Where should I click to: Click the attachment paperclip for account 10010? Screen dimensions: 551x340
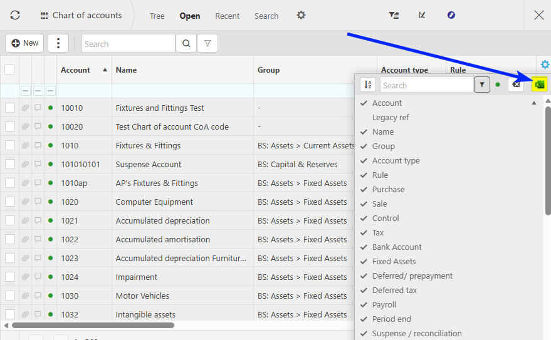[26, 108]
